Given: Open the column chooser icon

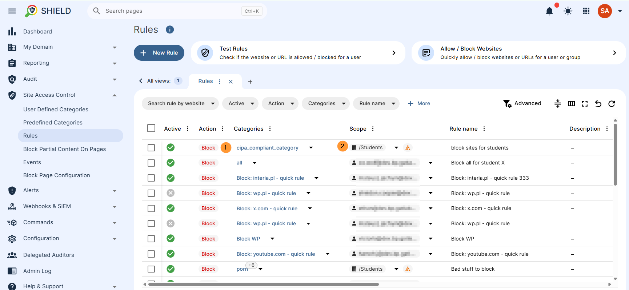Looking at the screenshot, I should click(x=572, y=104).
